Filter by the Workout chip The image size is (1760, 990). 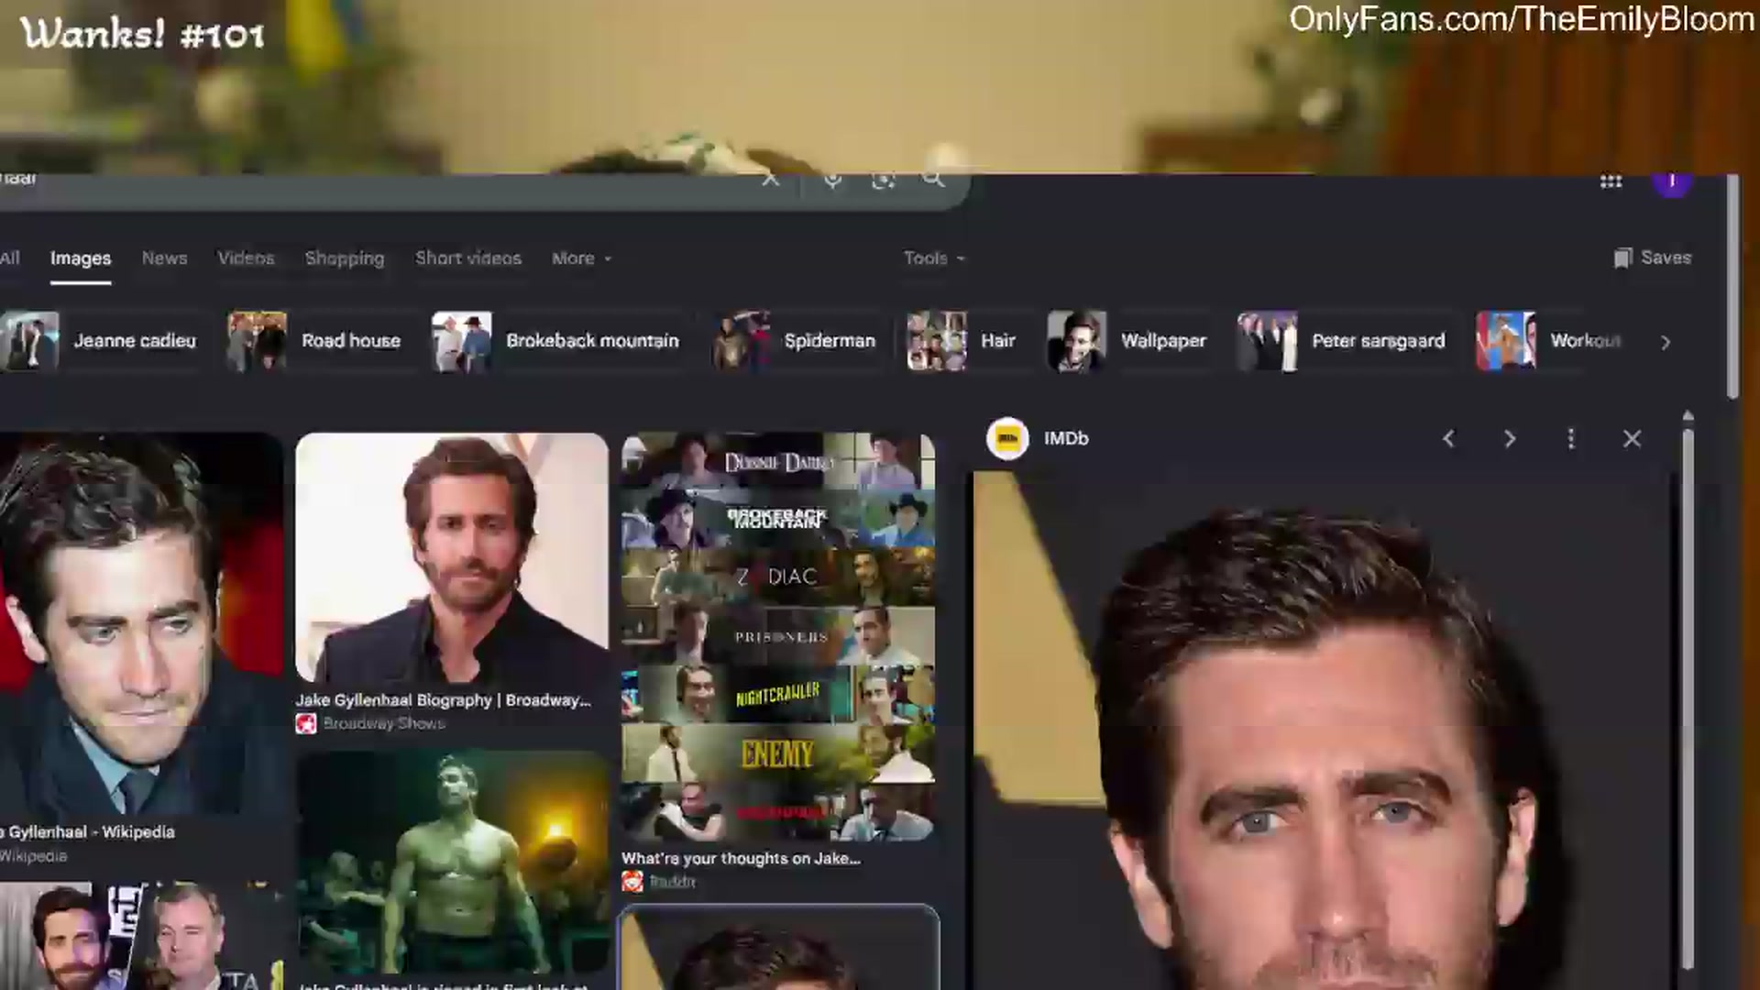tap(1551, 341)
